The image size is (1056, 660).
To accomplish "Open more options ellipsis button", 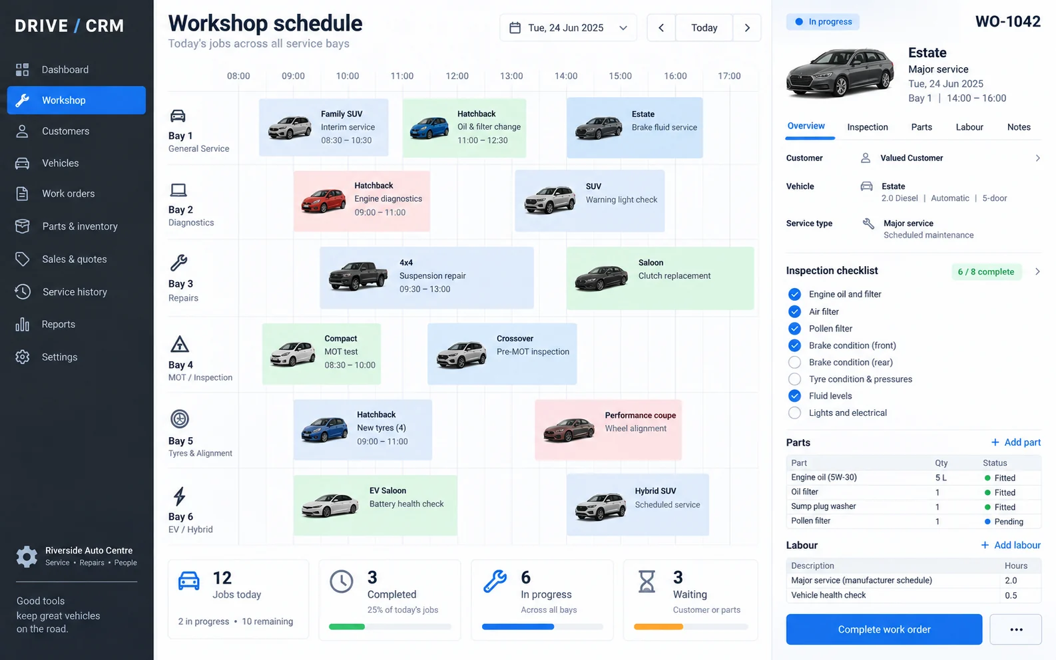I will point(1016,629).
